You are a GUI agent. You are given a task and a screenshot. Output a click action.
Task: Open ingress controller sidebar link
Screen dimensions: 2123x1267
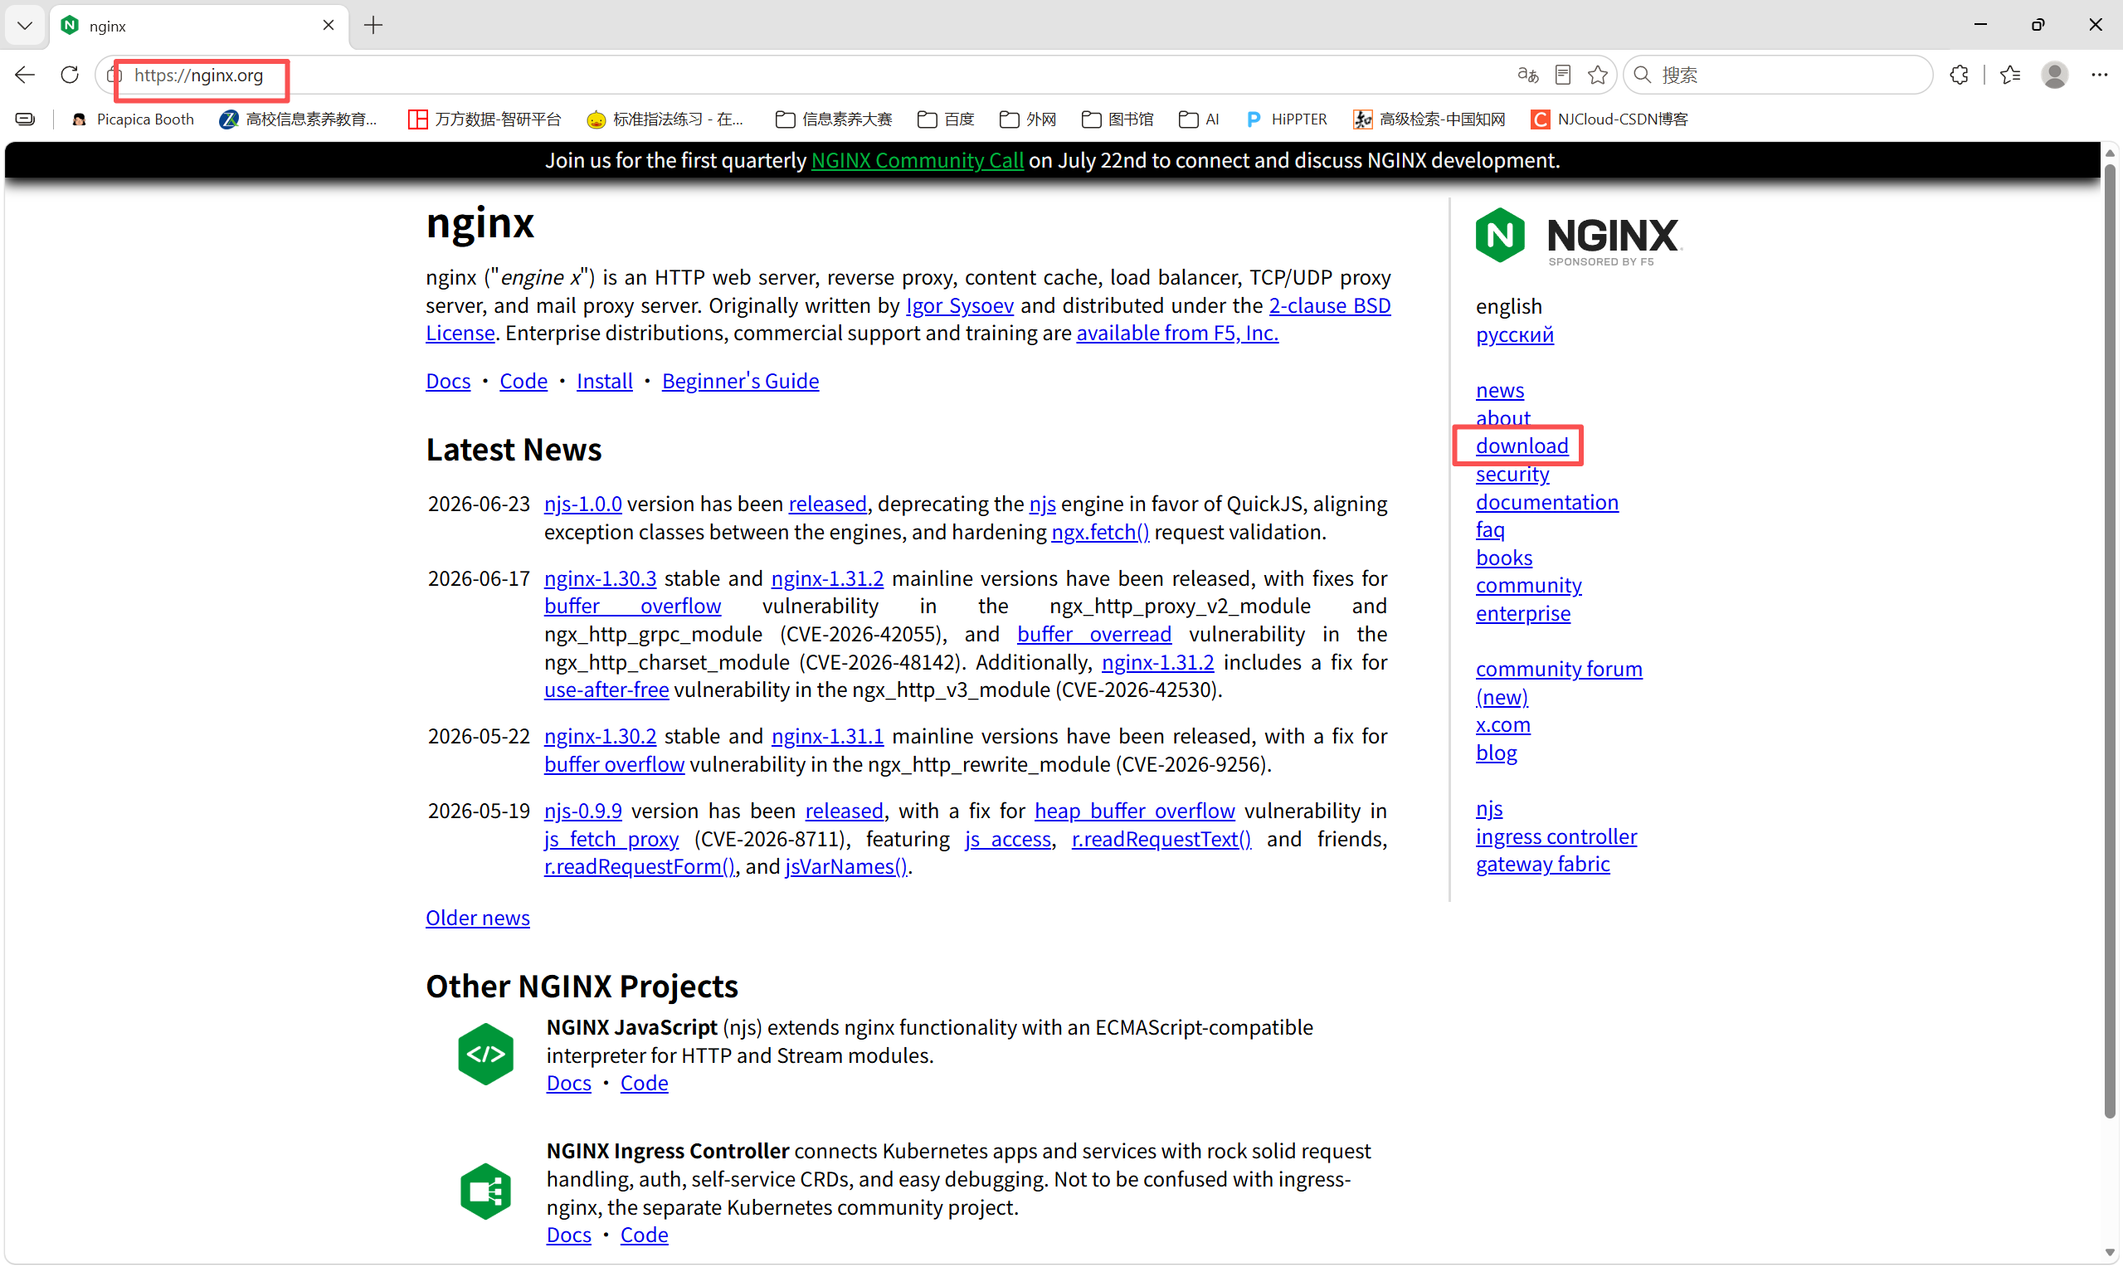click(x=1556, y=836)
